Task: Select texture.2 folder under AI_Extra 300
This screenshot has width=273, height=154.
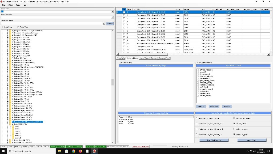Action: coord(18,133)
